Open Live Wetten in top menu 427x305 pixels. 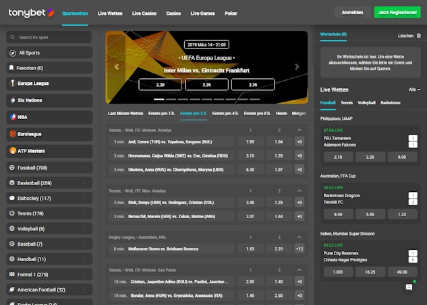pyautogui.click(x=110, y=13)
